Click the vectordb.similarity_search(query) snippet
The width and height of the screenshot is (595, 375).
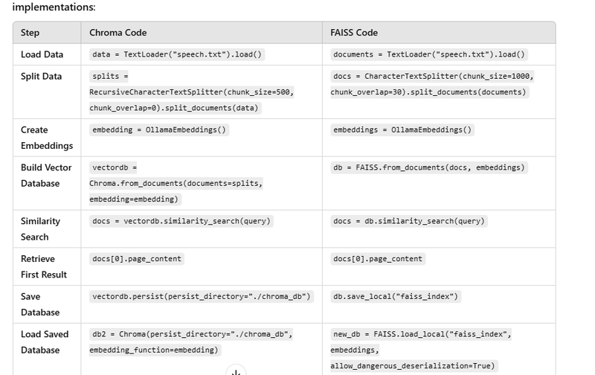181,221
